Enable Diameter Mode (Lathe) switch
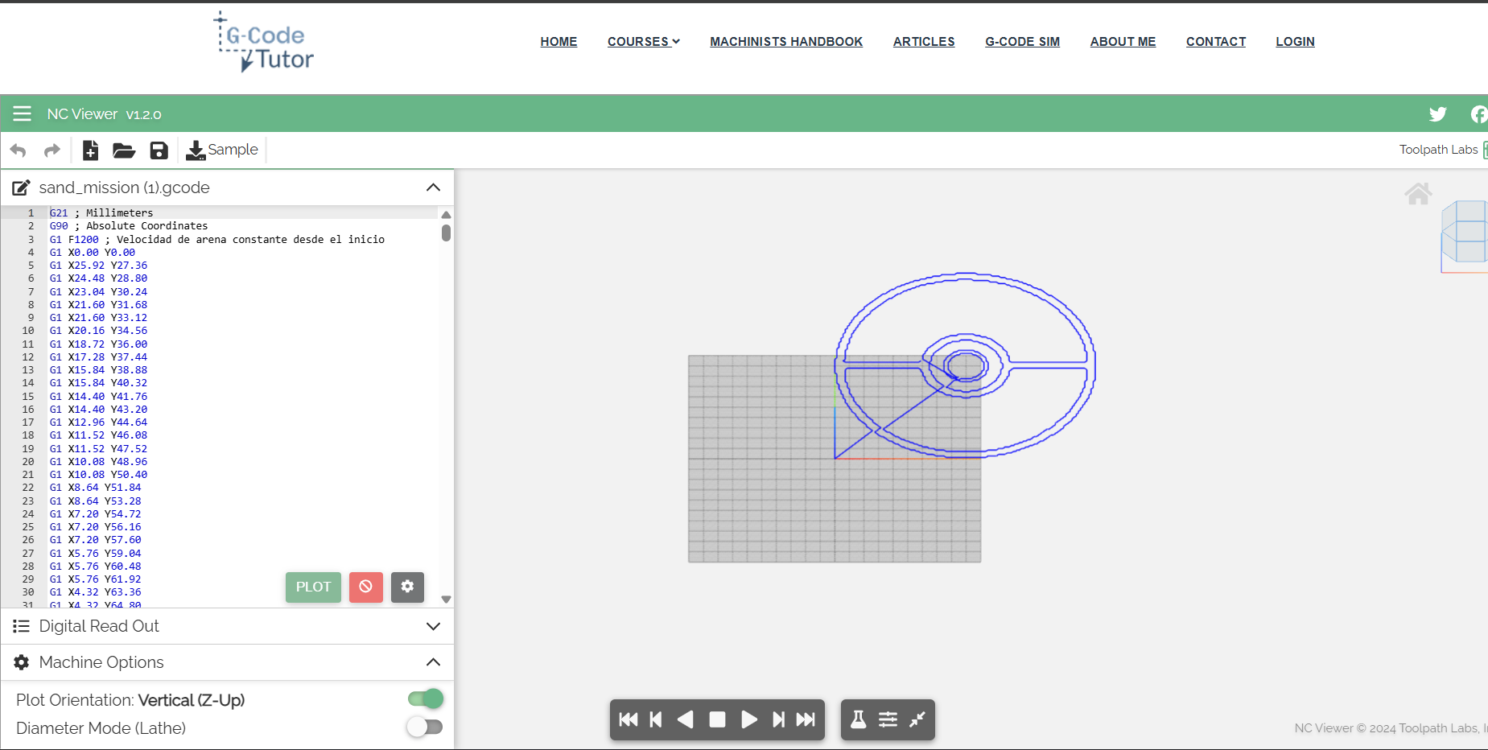 point(425,727)
